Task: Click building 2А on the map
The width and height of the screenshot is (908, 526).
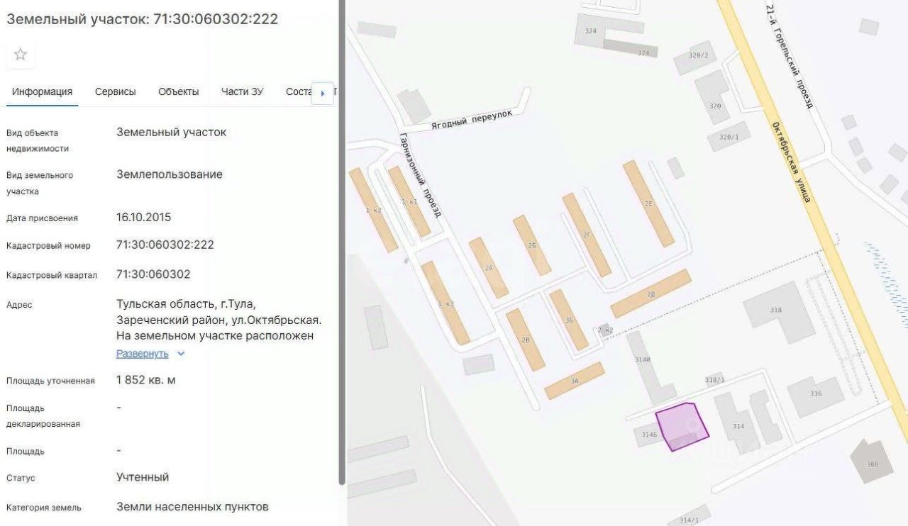Action: click(x=489, y=267)
